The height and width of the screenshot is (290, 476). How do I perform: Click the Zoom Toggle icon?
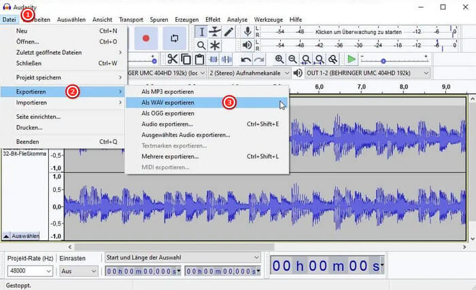333,59
